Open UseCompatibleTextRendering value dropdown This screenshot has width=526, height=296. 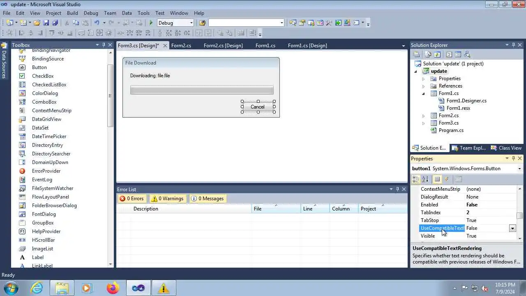tap(512, 228)
